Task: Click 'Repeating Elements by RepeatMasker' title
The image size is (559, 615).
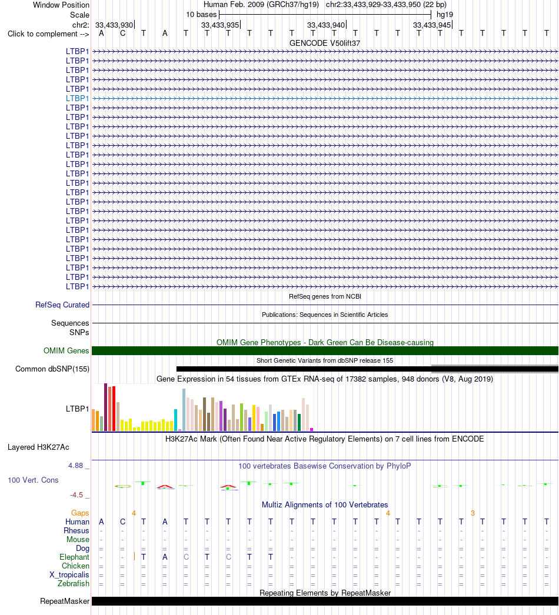Action: click(x=325, y=593)
